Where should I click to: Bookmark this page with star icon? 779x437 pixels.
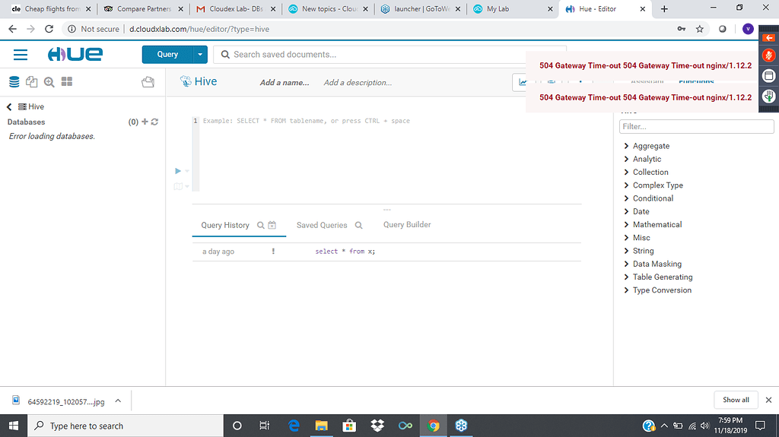pyautogui.click(x=700, y=29)
